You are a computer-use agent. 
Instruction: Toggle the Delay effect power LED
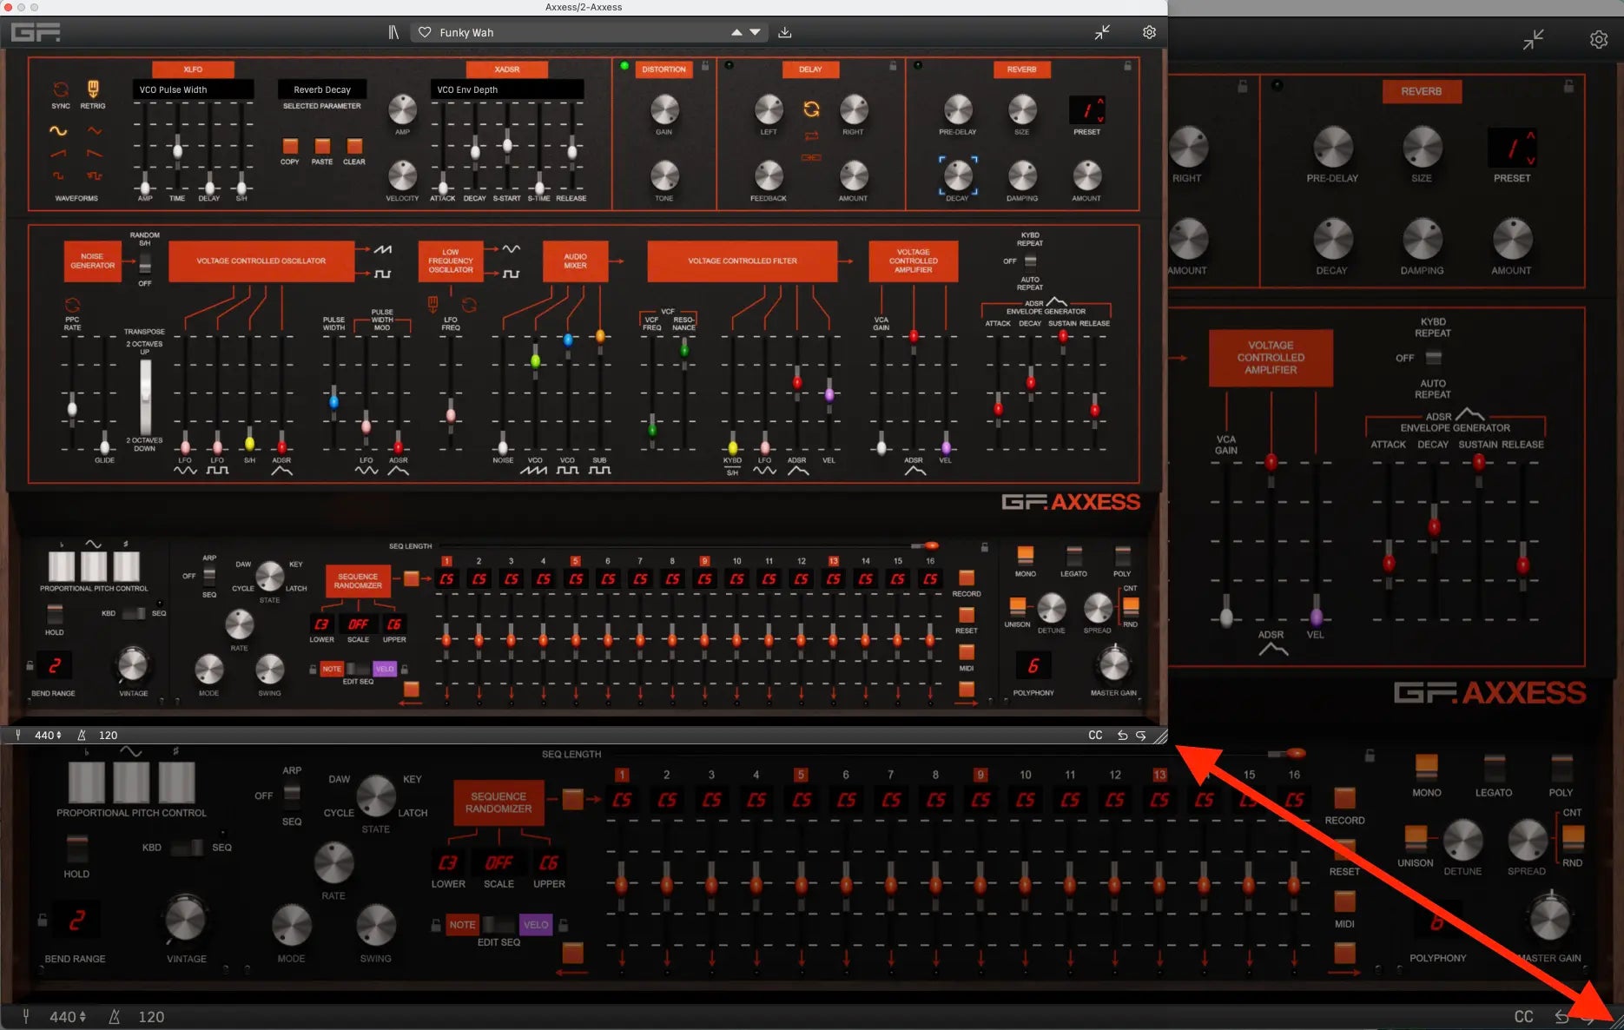[x=729, y=66]
